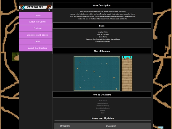Screen dimensions: 172x129
Task: Follow the Red's Room step link
Action: [x=103, y=101]
